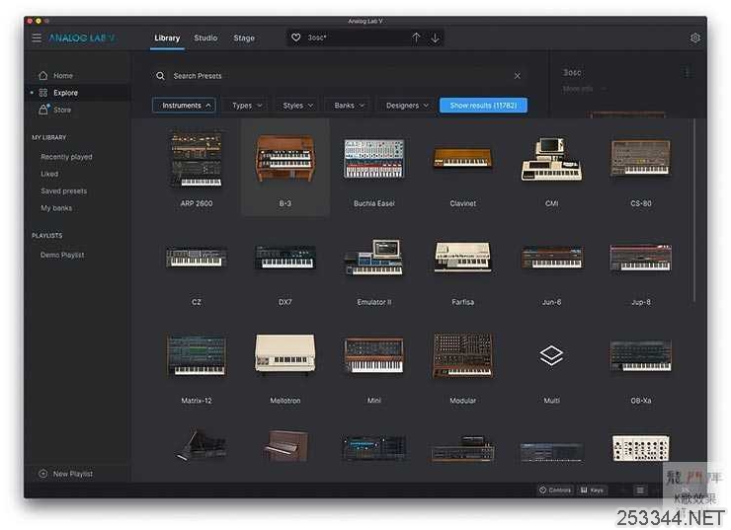Select the Mini instrument

373,365
